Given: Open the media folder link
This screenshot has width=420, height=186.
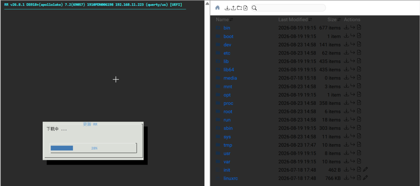Looking at the screenshot, I should pyautogui.click(x=230, y=78).
